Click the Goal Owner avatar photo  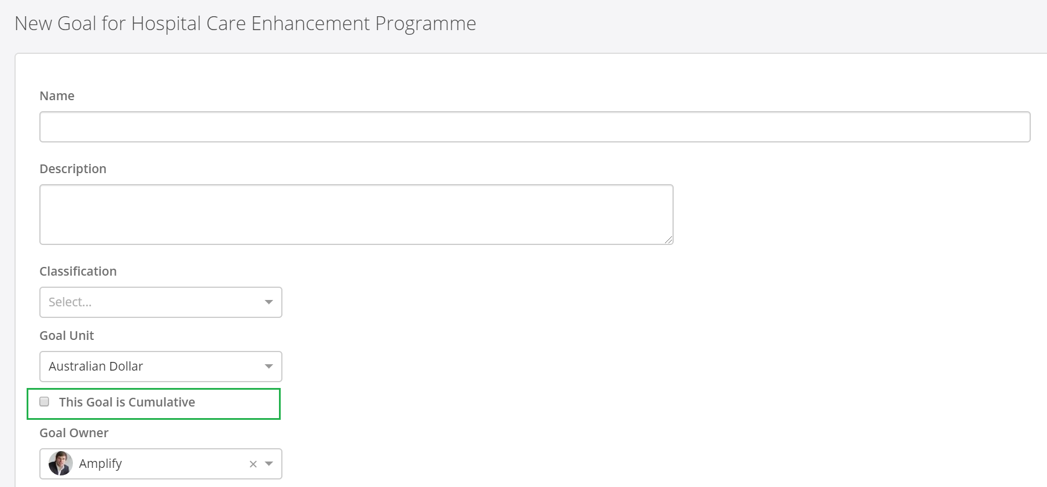tap(61, 464)
